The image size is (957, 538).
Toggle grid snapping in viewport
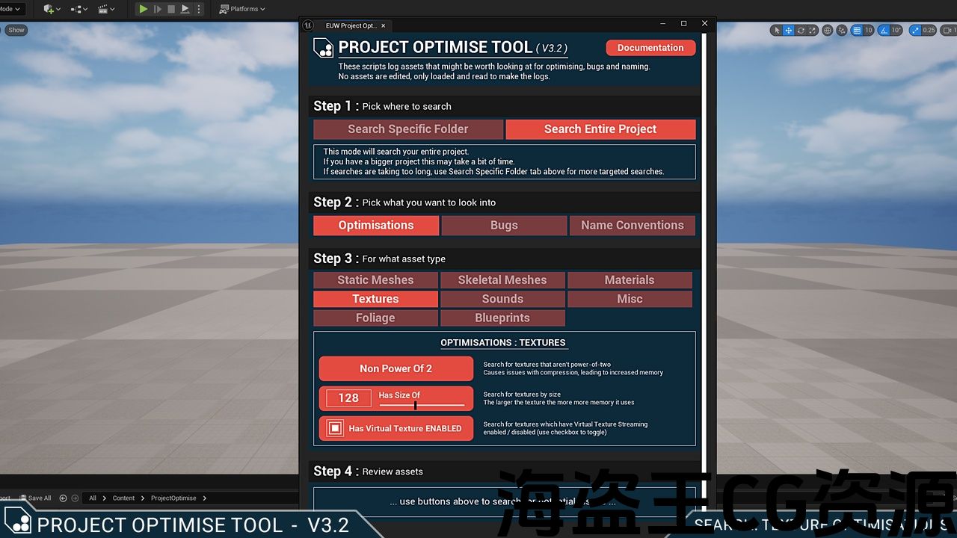point(856,31)
